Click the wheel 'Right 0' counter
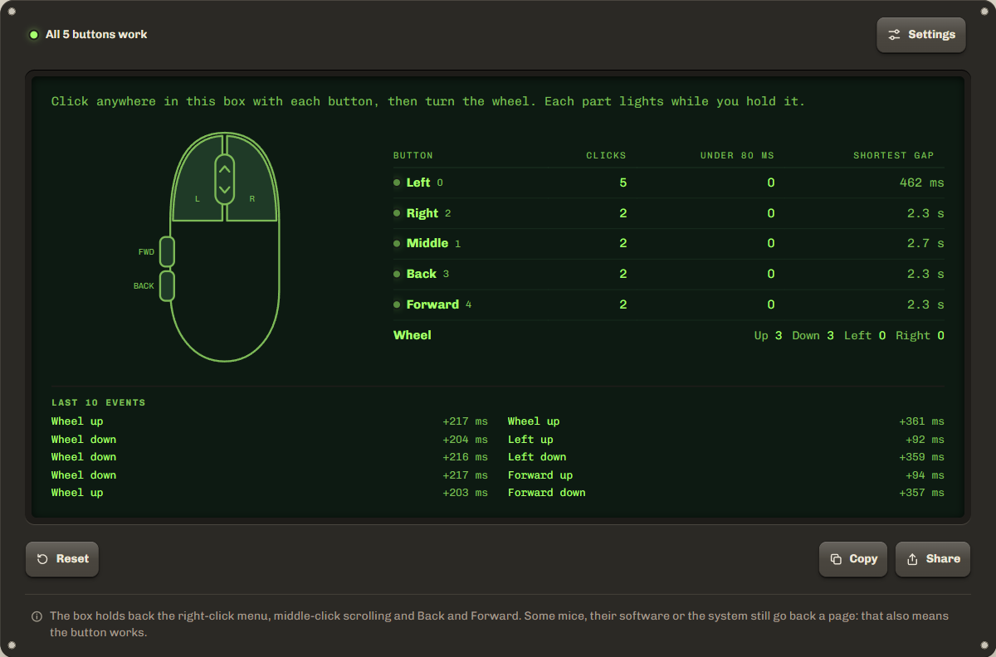Screen dimensions: 996x657 tap(920, 335)
